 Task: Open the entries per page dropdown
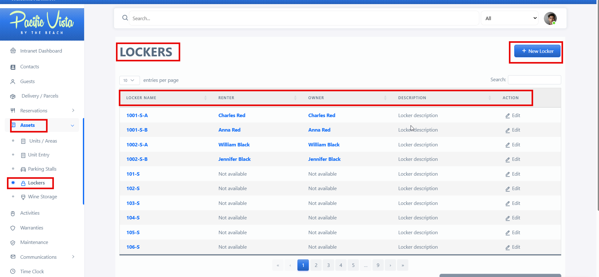pos(129,80)
